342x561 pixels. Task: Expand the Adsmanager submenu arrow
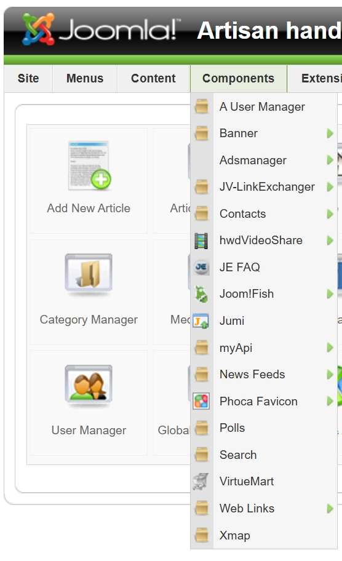click(x=330, y=160)
